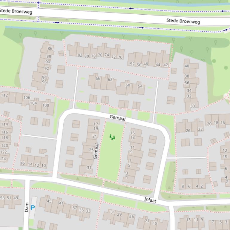Select house number 112
The height and width of the screenshot is (230, 230).
point(4,95)
